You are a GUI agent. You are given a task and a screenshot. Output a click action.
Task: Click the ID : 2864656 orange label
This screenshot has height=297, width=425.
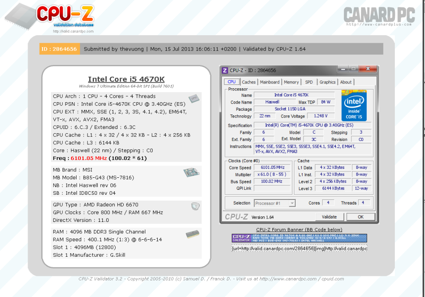59,49
